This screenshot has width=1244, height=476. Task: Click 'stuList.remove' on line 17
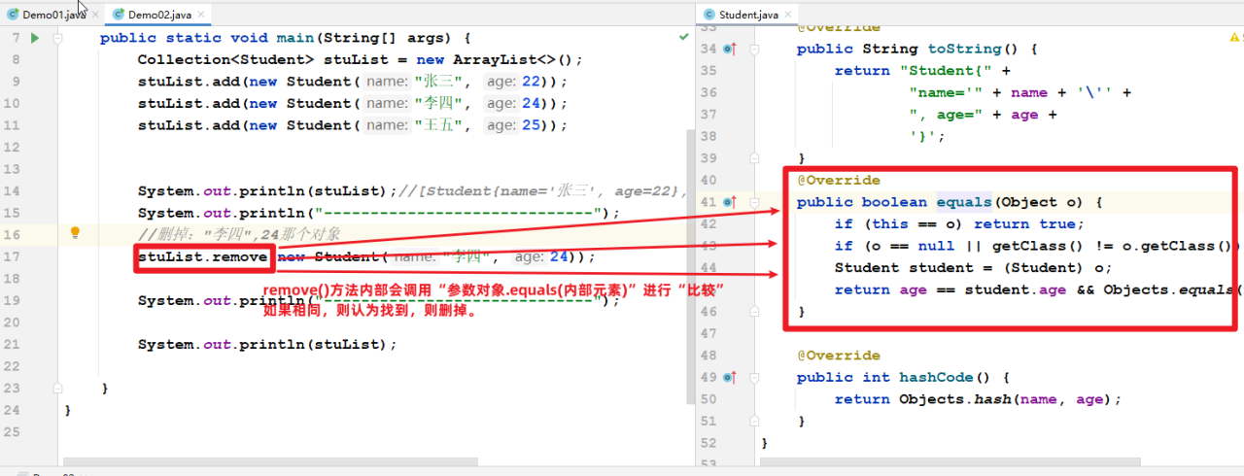tap(202, 256)
